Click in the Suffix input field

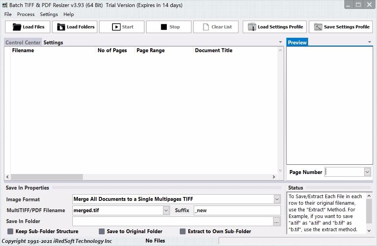tap(237, 211)
